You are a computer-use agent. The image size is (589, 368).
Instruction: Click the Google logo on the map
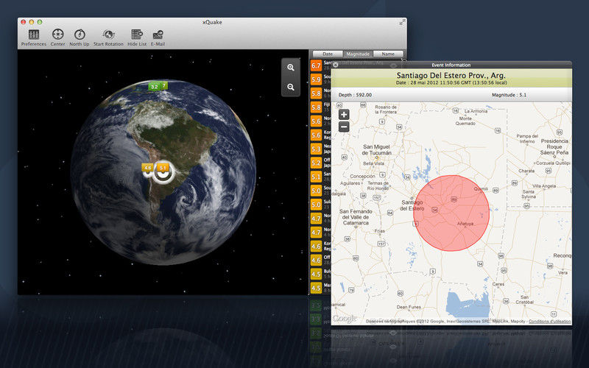coord(344,319)
